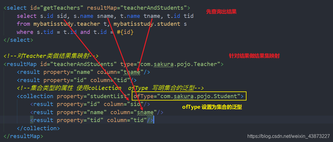Click the column="sname" value inside the collection
333x142 pixels.
click(134, 112)
